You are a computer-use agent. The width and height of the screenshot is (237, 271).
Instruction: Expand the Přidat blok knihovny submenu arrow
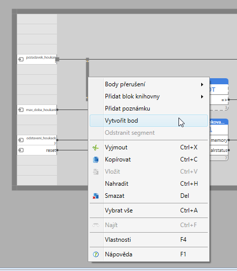(202, 96)
